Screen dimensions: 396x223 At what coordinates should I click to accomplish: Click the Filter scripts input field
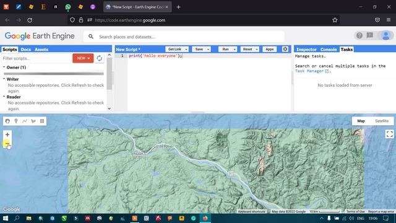coord(37,58)
